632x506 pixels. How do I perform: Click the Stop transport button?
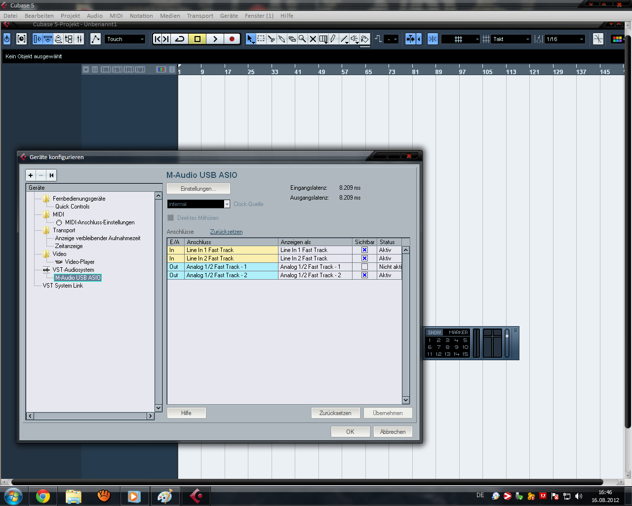(x=197, y=39)
